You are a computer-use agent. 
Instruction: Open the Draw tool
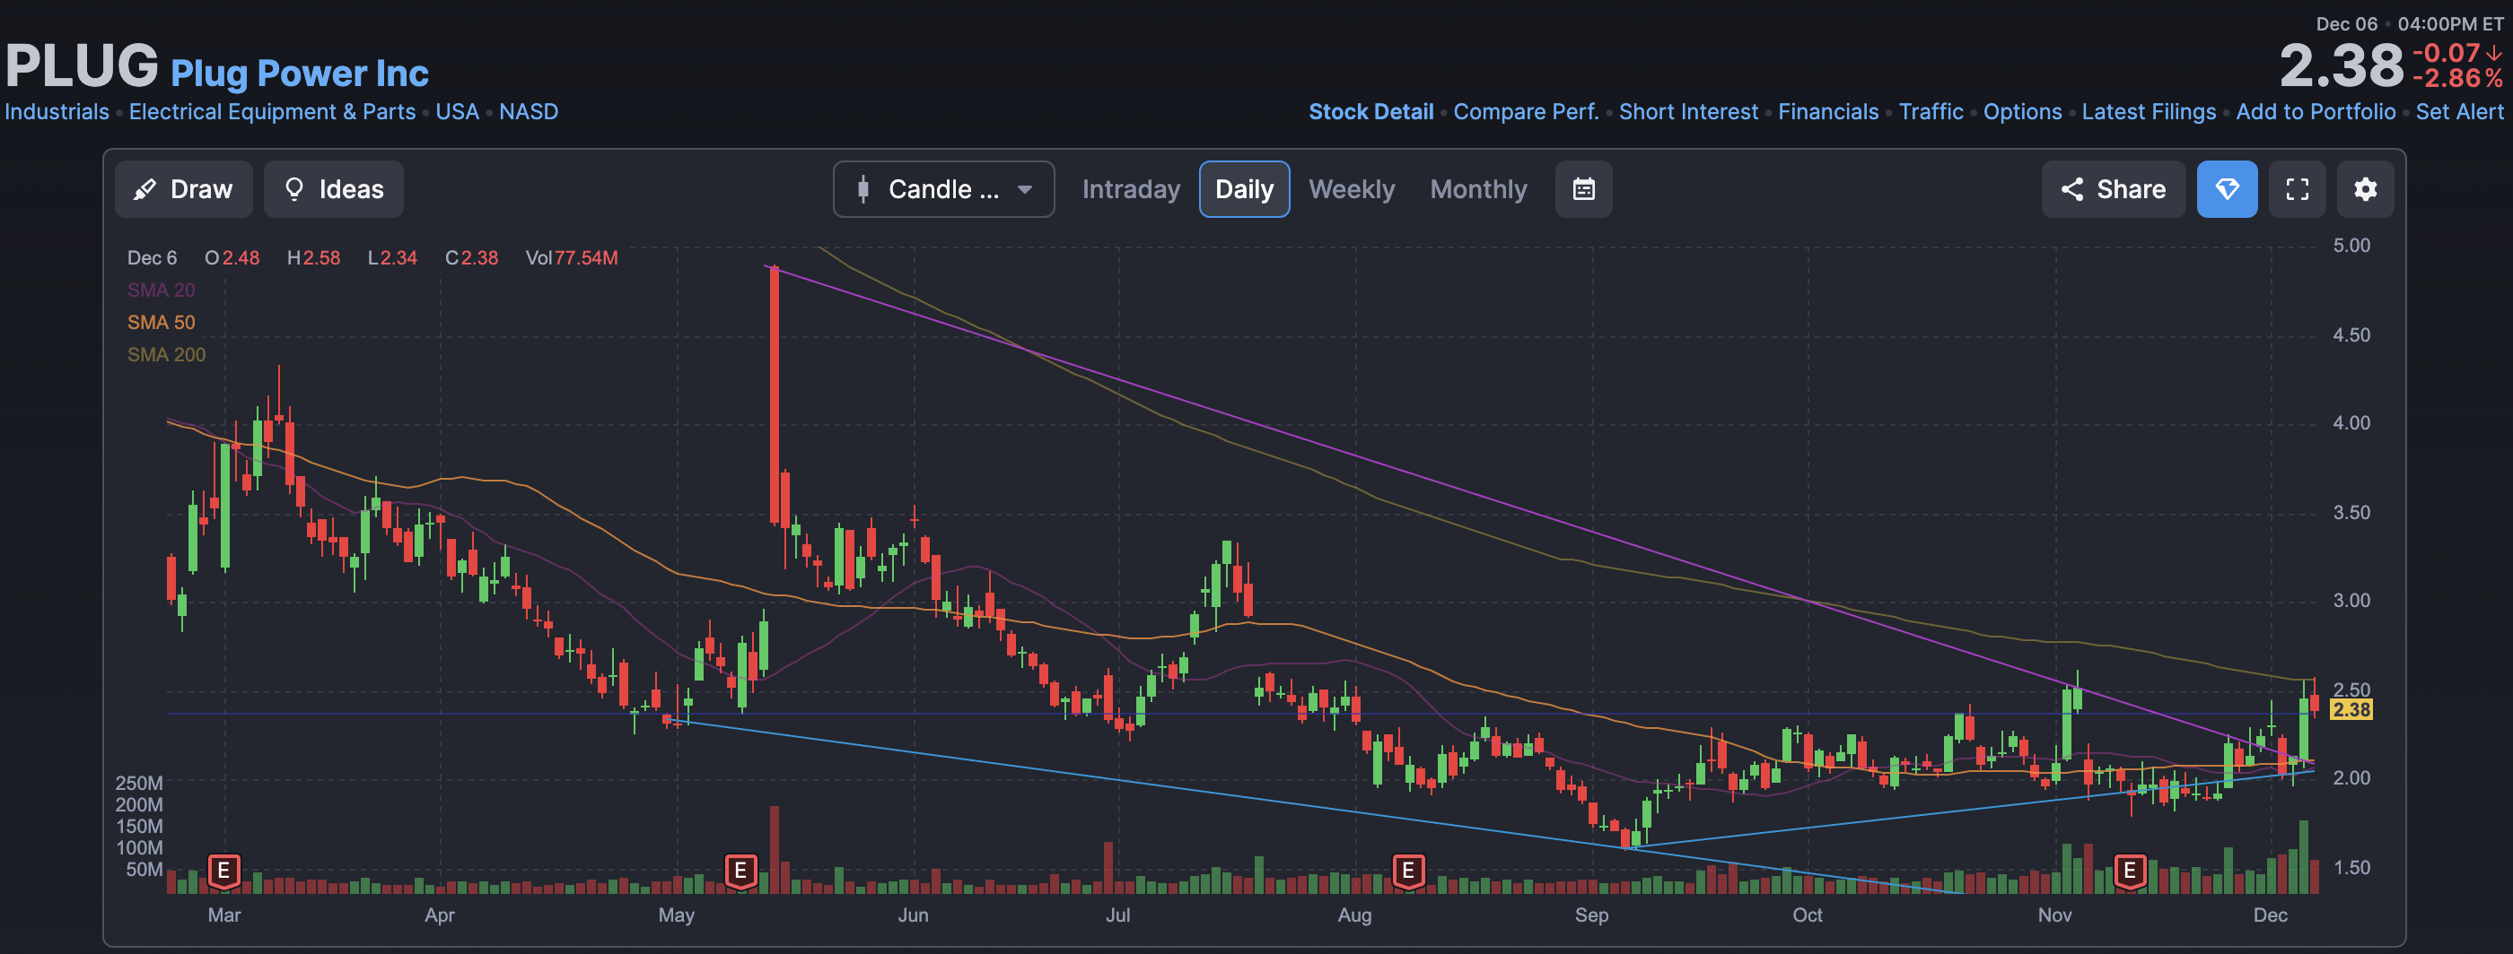point(183,189)
